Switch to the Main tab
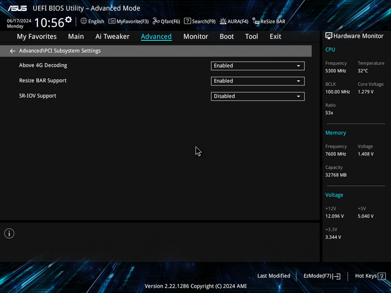This screenshot has width=391, height=293. (76, 37)
